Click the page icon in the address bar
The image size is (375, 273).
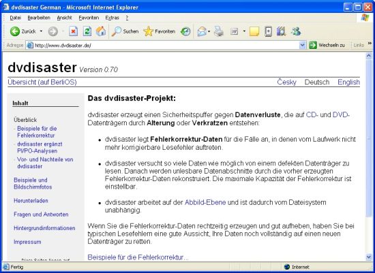(30, 45)
